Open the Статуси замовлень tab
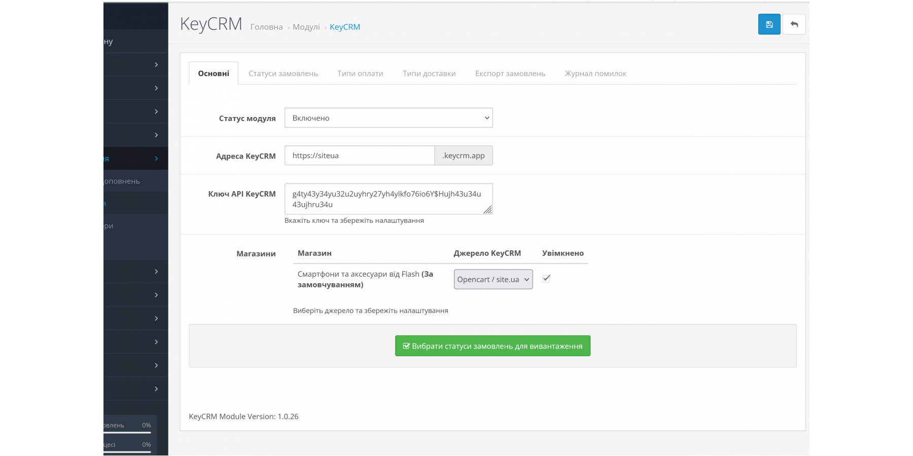This screenshot has width=913, height=456. [x=283, y=73]
